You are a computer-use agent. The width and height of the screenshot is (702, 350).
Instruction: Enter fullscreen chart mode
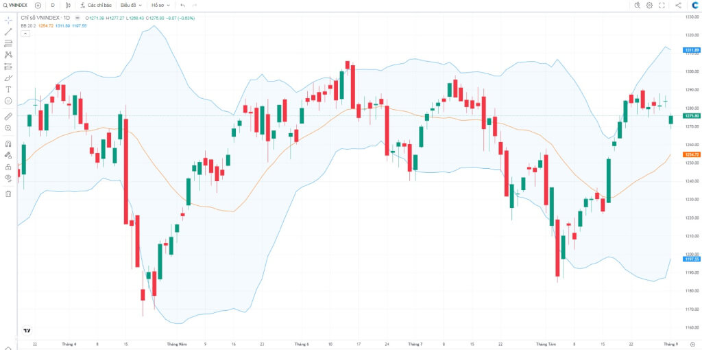662,5
